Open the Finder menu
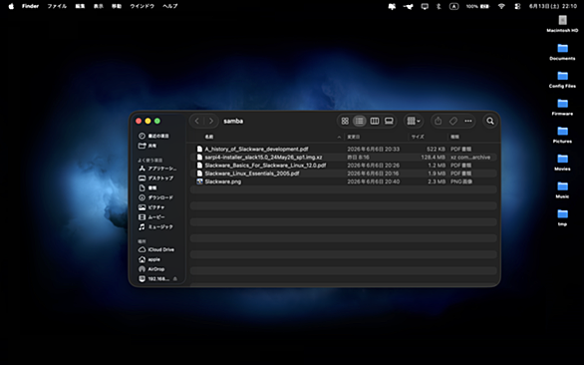Screen dimensions: 584x365 click(30, 6)
